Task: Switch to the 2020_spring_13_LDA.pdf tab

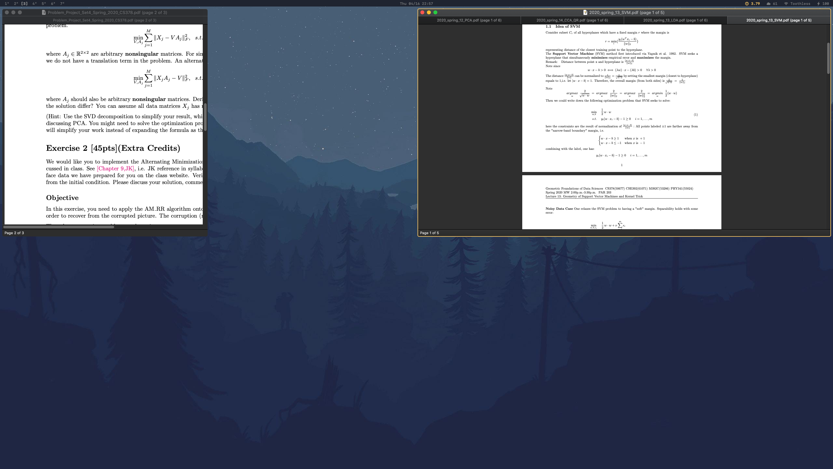Action: pyautogui.click(x=676, y=20)
